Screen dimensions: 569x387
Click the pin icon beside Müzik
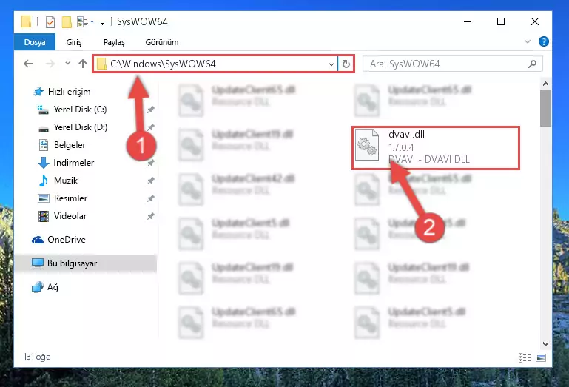pos(151,181)
